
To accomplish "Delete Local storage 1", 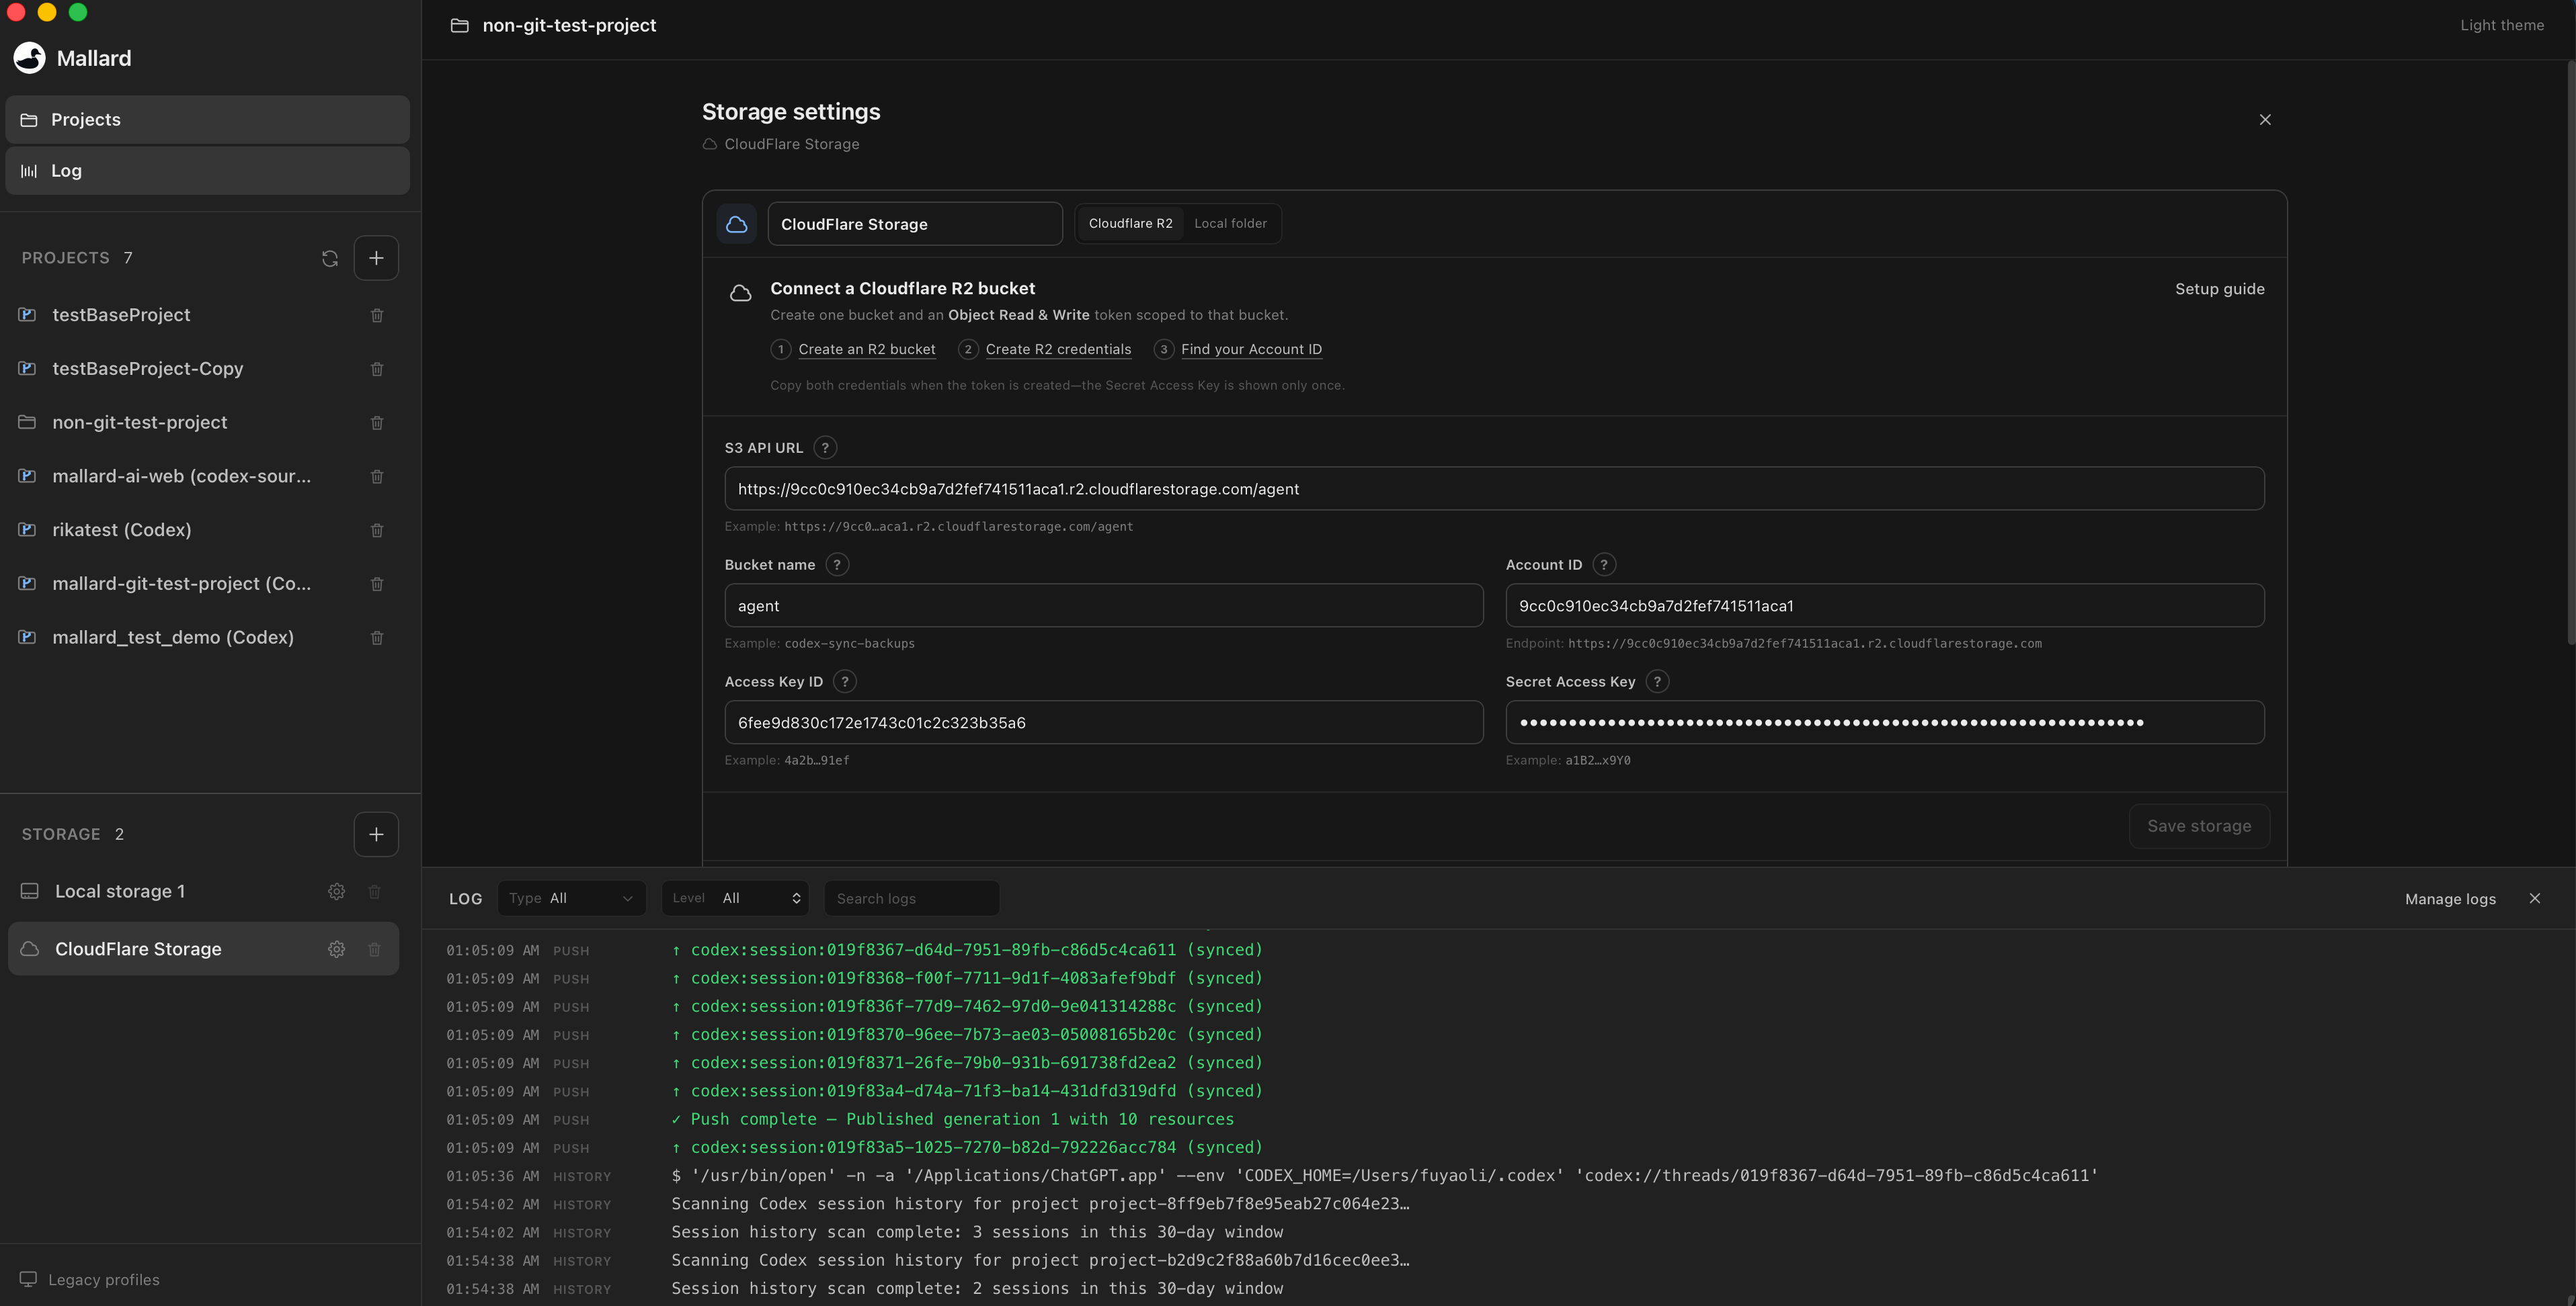I will tap(374, 891).
